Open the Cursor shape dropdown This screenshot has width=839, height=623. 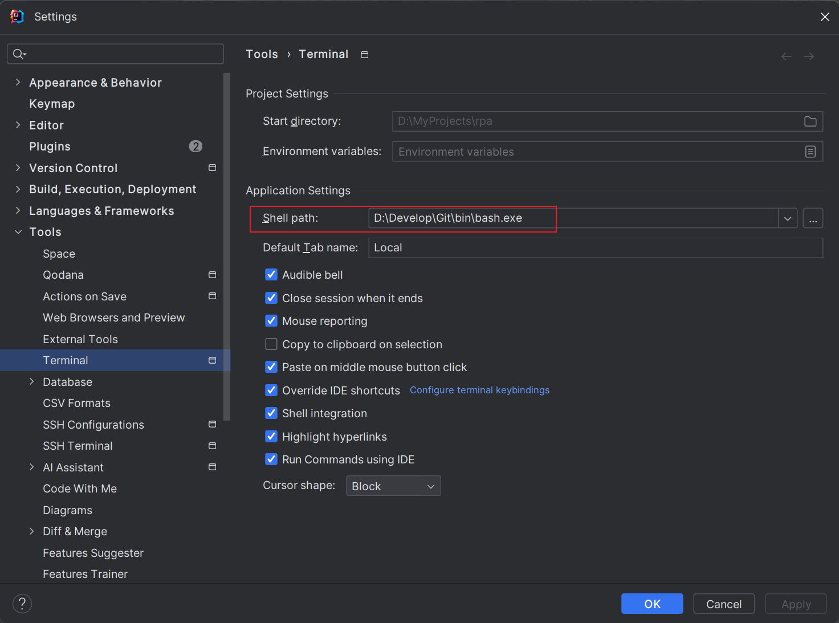tap(393, 486)
